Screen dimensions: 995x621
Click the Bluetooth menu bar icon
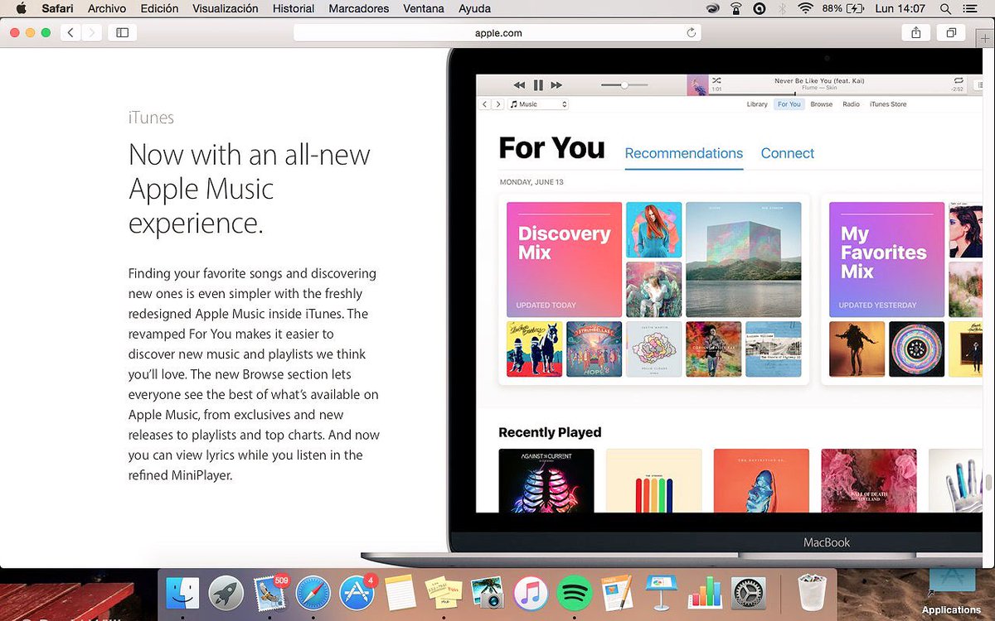[782, 8]
